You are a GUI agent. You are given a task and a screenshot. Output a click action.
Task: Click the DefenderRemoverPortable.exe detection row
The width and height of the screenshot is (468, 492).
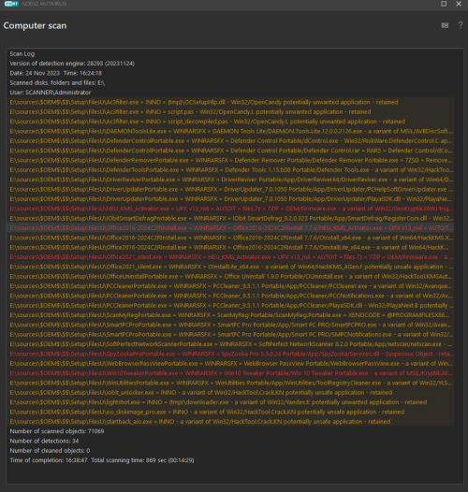(x=230, y=160)
